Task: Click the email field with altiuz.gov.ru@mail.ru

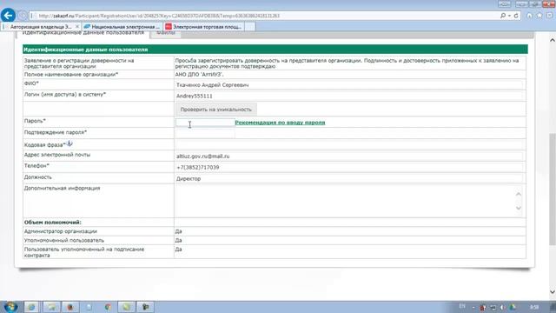Action: click(349, 156)
